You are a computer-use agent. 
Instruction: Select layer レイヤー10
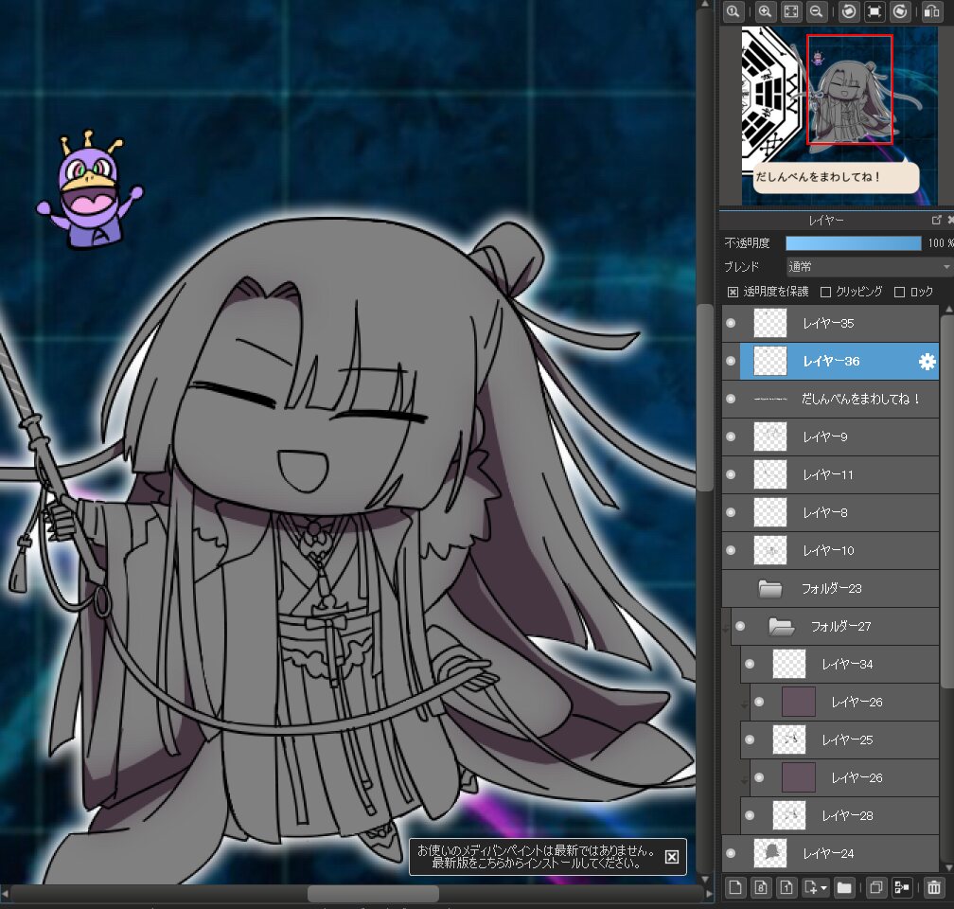831,550
